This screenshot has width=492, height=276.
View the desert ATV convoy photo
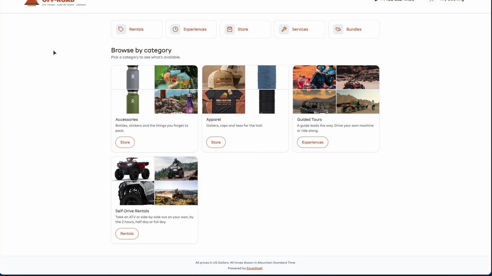click(x=358, y=102)
